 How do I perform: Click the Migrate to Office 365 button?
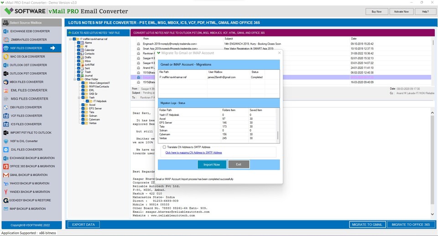(x=411, y=225)
